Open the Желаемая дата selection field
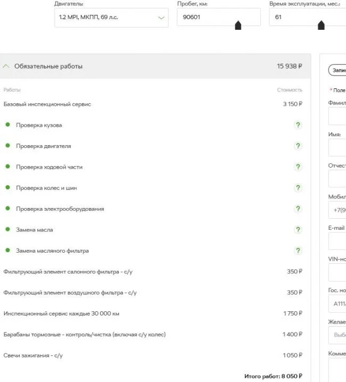 click(337, 335)
